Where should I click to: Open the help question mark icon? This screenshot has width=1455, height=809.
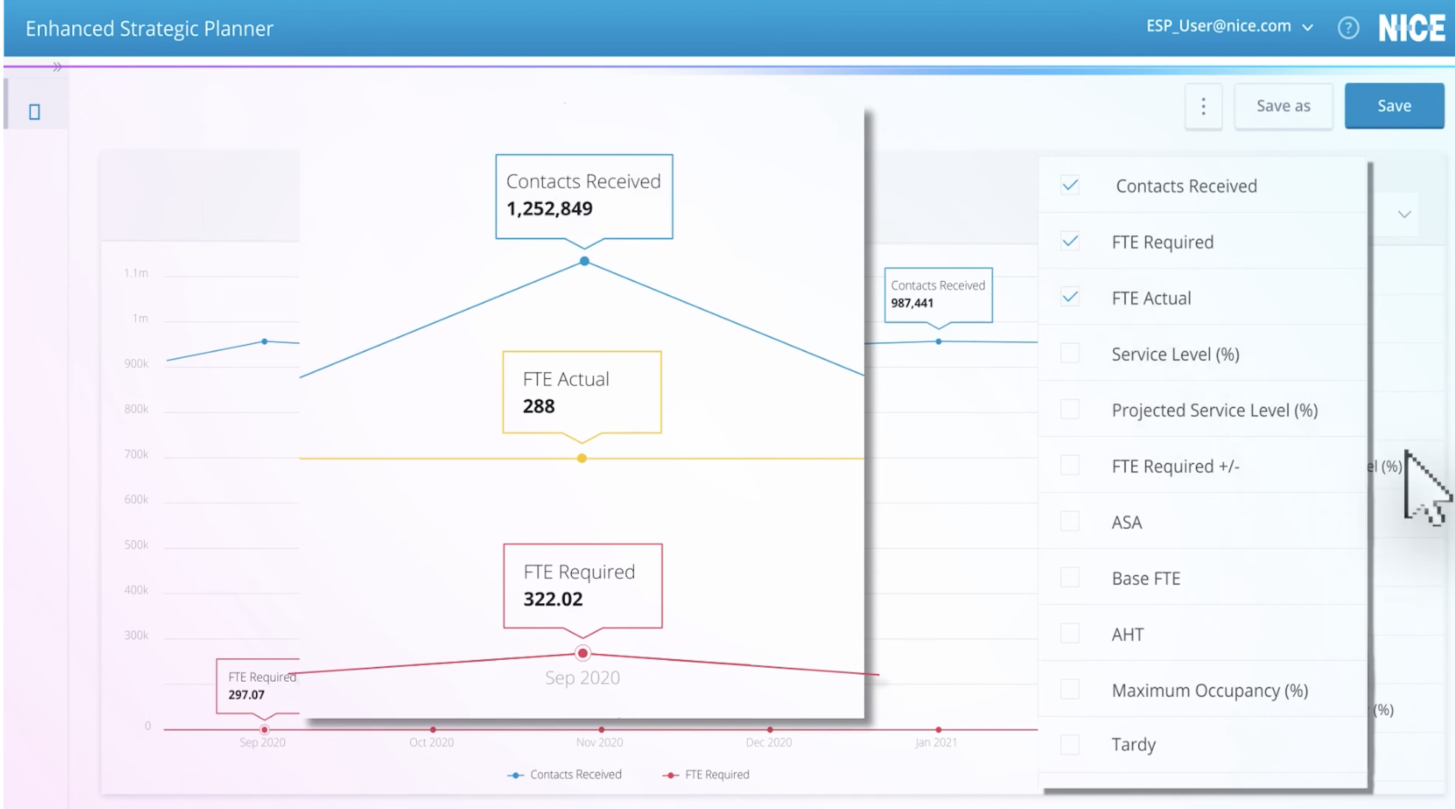pos(1348,28)
